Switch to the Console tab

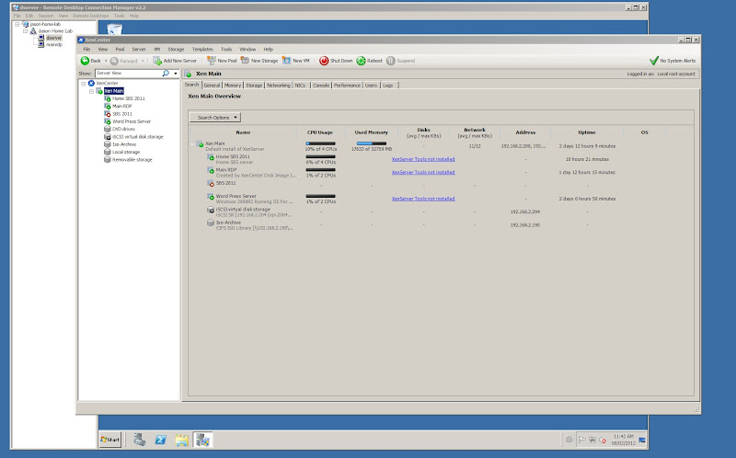(x=321, y=85)
